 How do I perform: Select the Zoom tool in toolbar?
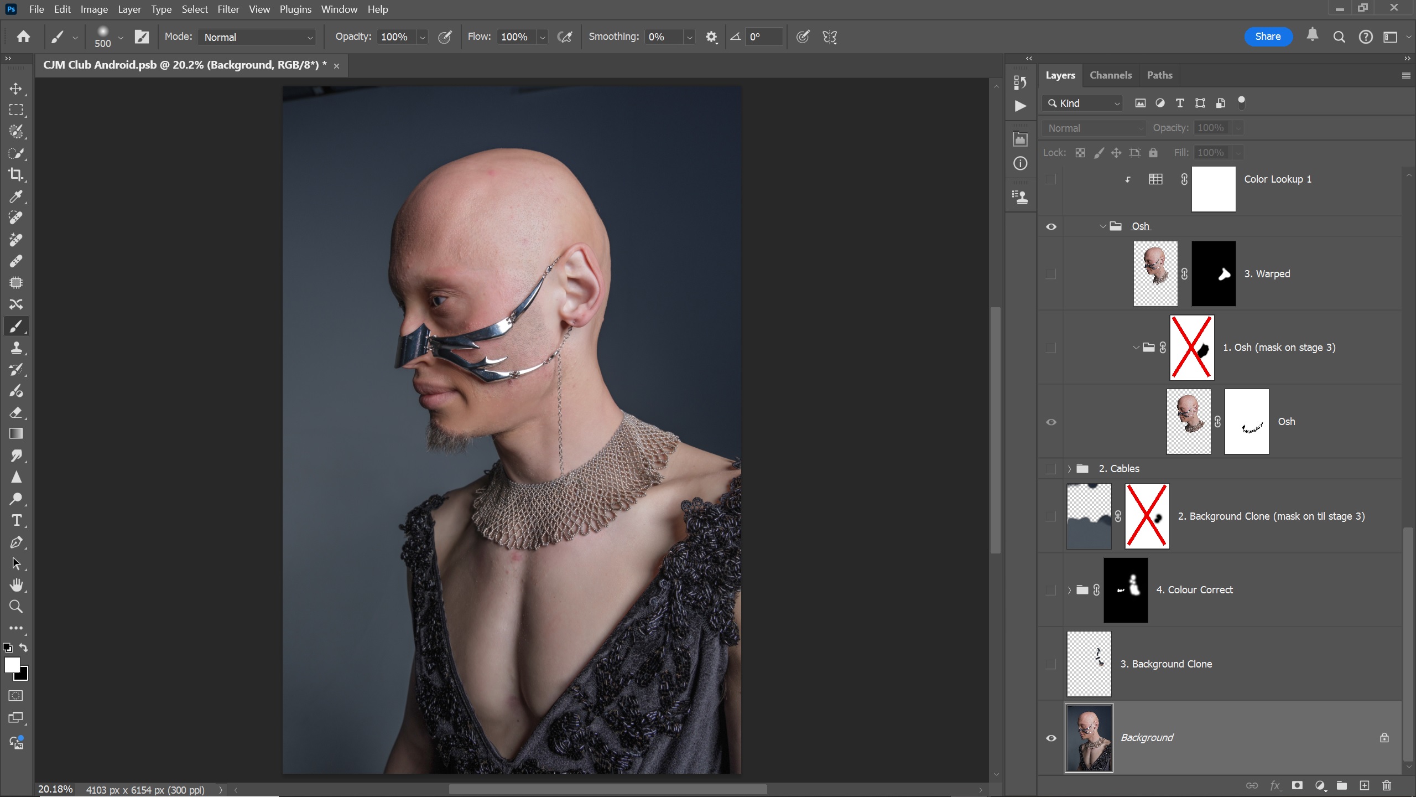click(16, 607)
